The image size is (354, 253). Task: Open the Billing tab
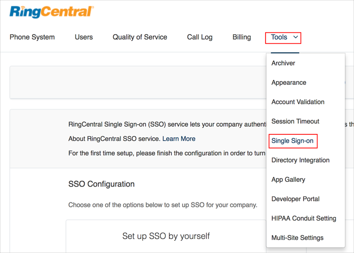point(241,37)
